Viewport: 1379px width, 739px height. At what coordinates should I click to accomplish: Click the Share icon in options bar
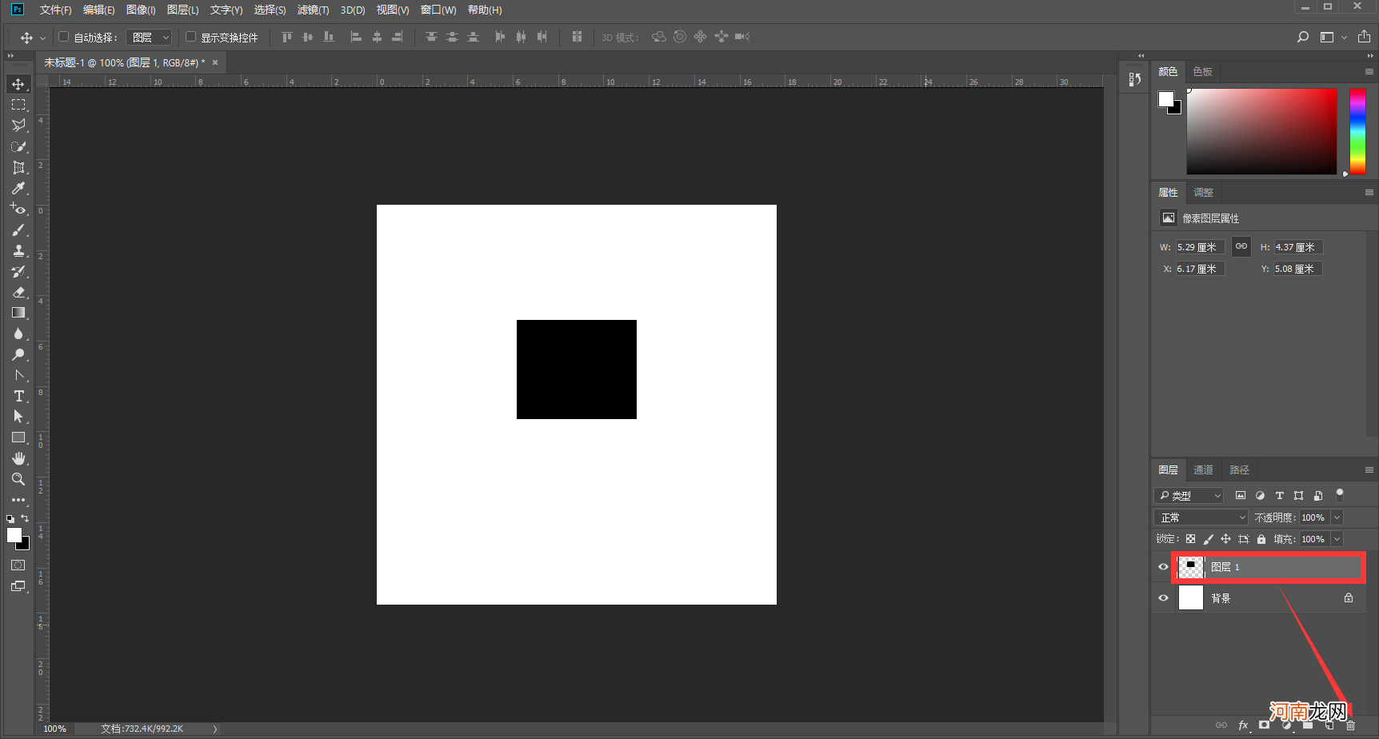1365,37
